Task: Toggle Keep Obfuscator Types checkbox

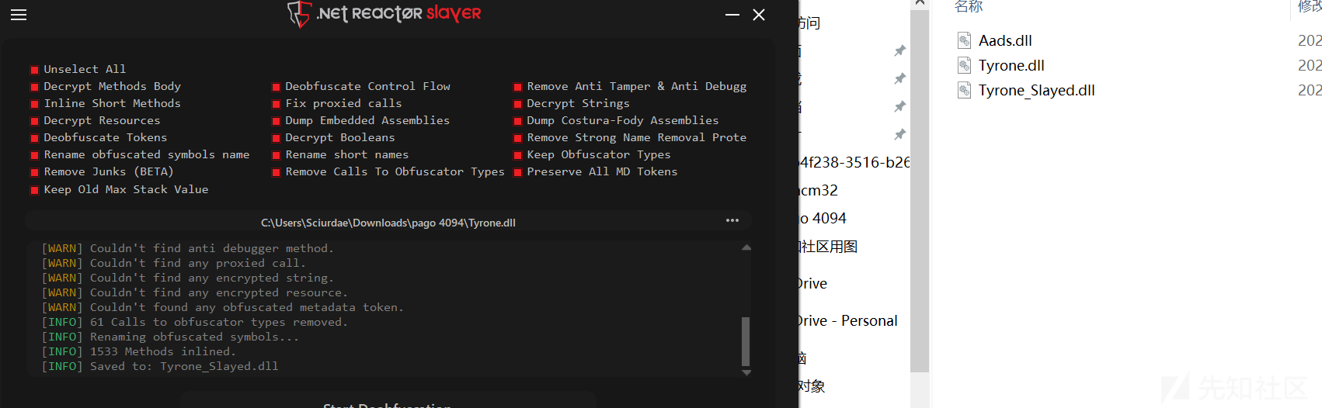Action: (x=518, y=155)
